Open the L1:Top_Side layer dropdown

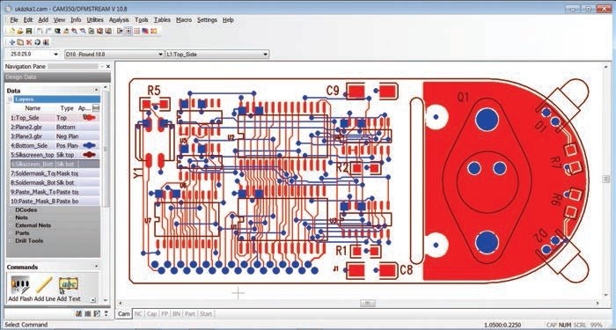tap(217, 55)
